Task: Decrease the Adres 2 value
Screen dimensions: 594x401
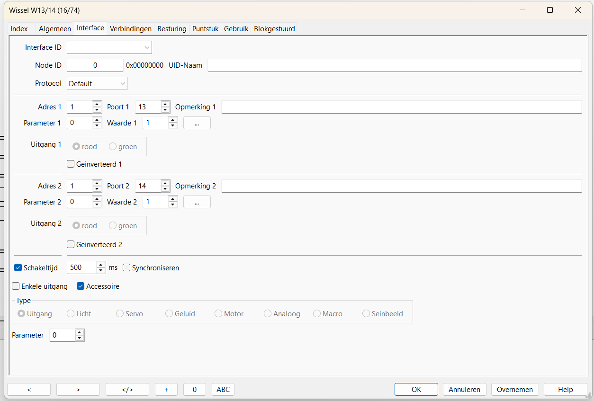Action: pyautogui.click(x=97, y=189)
